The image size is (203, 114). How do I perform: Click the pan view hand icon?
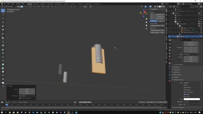tap(147, 22)
